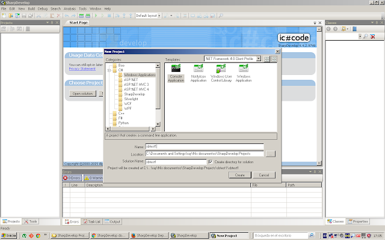Viewport: 385px width, 240px height.
Task: Click Redo toolbar icon
Action: point(73,16)
